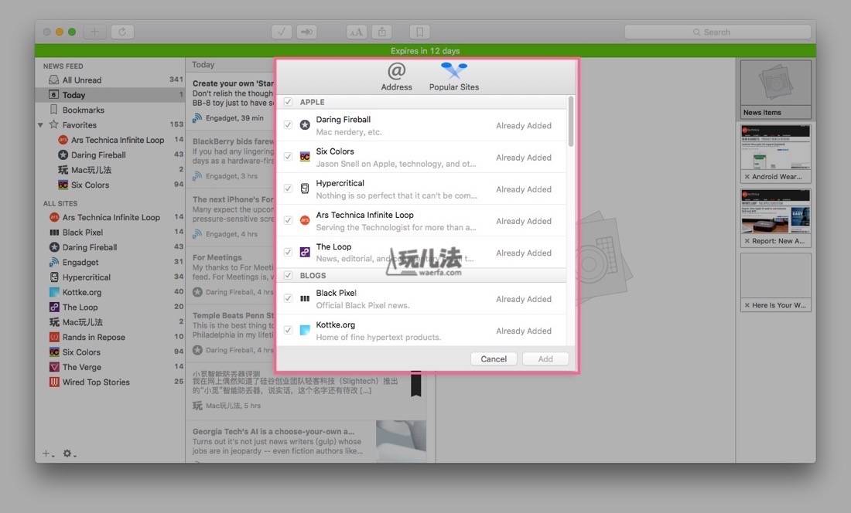
Task: Click the Ars Technica icon in the dialog list
Action: (305, 220)
